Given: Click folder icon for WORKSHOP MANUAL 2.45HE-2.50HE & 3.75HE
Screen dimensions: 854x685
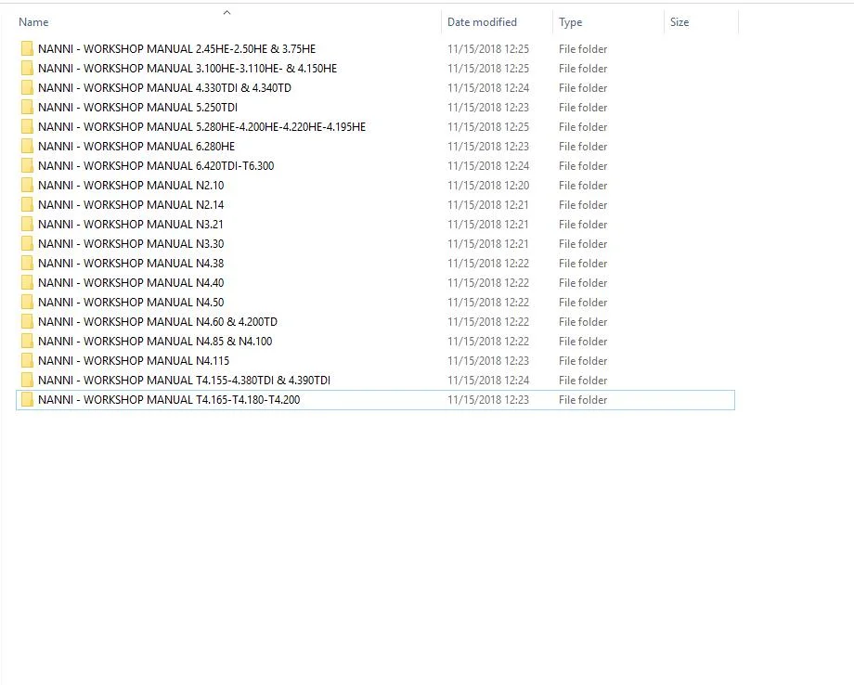Looking at the screenshot, I should pos(27,49).
